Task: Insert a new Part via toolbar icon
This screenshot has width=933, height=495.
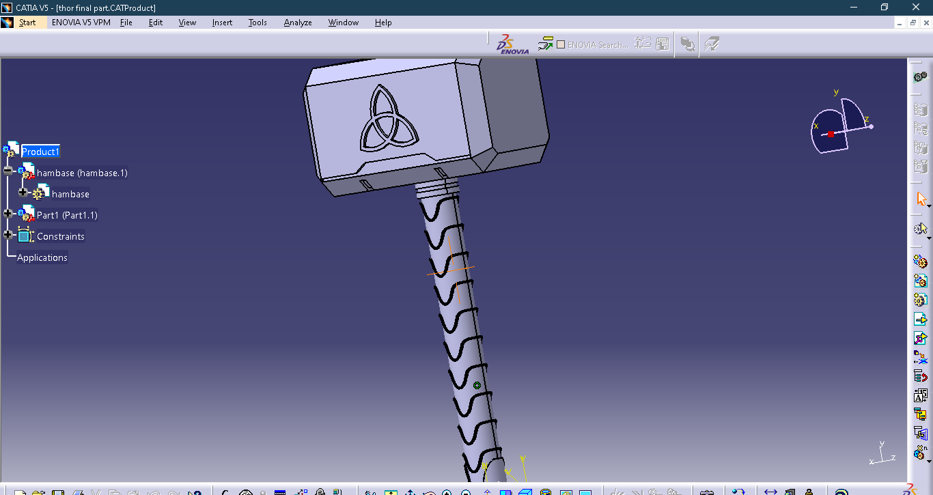Action: (x=920, y=300)
